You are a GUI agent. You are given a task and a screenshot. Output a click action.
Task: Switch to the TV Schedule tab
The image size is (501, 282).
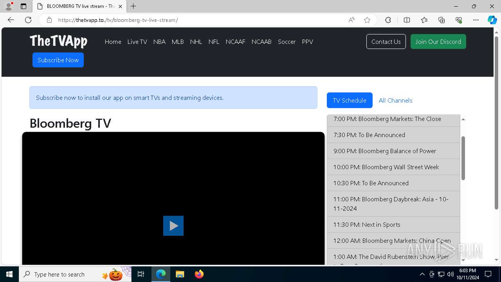(350, 100)
